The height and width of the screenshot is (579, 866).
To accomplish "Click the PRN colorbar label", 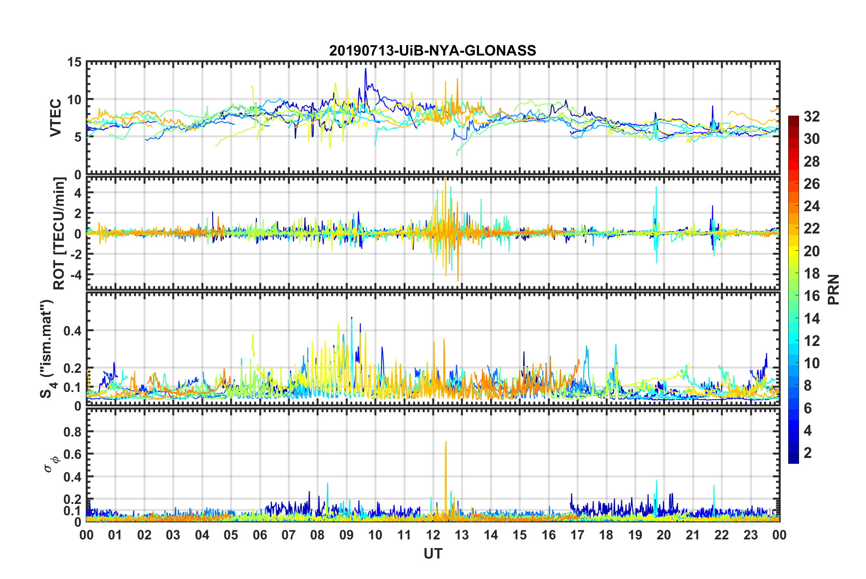I will click(x=834, y=289).
